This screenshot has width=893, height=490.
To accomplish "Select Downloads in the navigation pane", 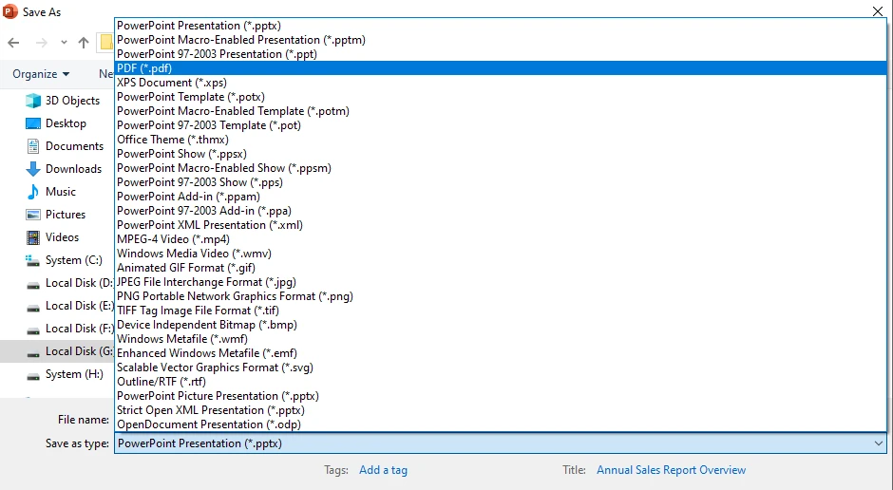I will (73, 169).
